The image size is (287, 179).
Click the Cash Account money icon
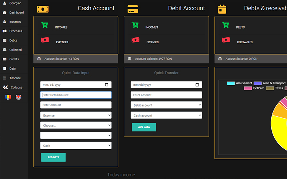pos(43,9)
